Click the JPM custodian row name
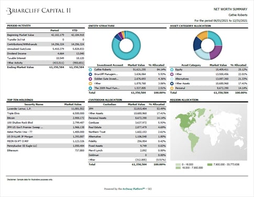 91,109
